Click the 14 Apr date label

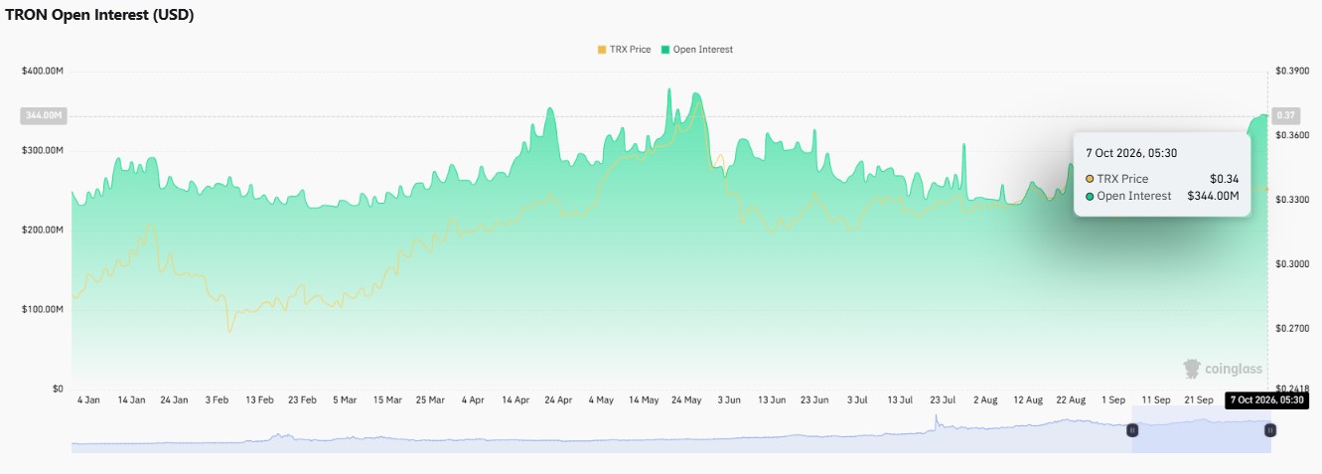pyautogui.click(x=515, y=399)
